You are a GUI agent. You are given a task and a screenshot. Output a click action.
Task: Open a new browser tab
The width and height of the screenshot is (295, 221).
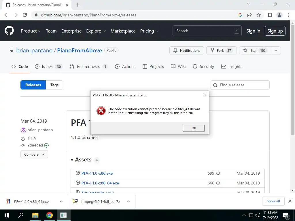coord(78,5)
